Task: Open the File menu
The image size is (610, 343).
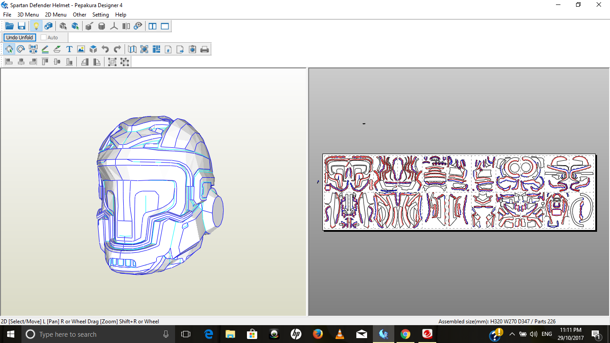Action: tap(7, 15)
